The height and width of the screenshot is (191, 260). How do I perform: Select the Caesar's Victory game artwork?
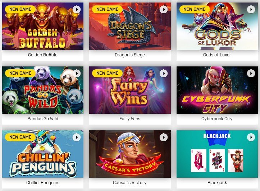coord(130,154)
